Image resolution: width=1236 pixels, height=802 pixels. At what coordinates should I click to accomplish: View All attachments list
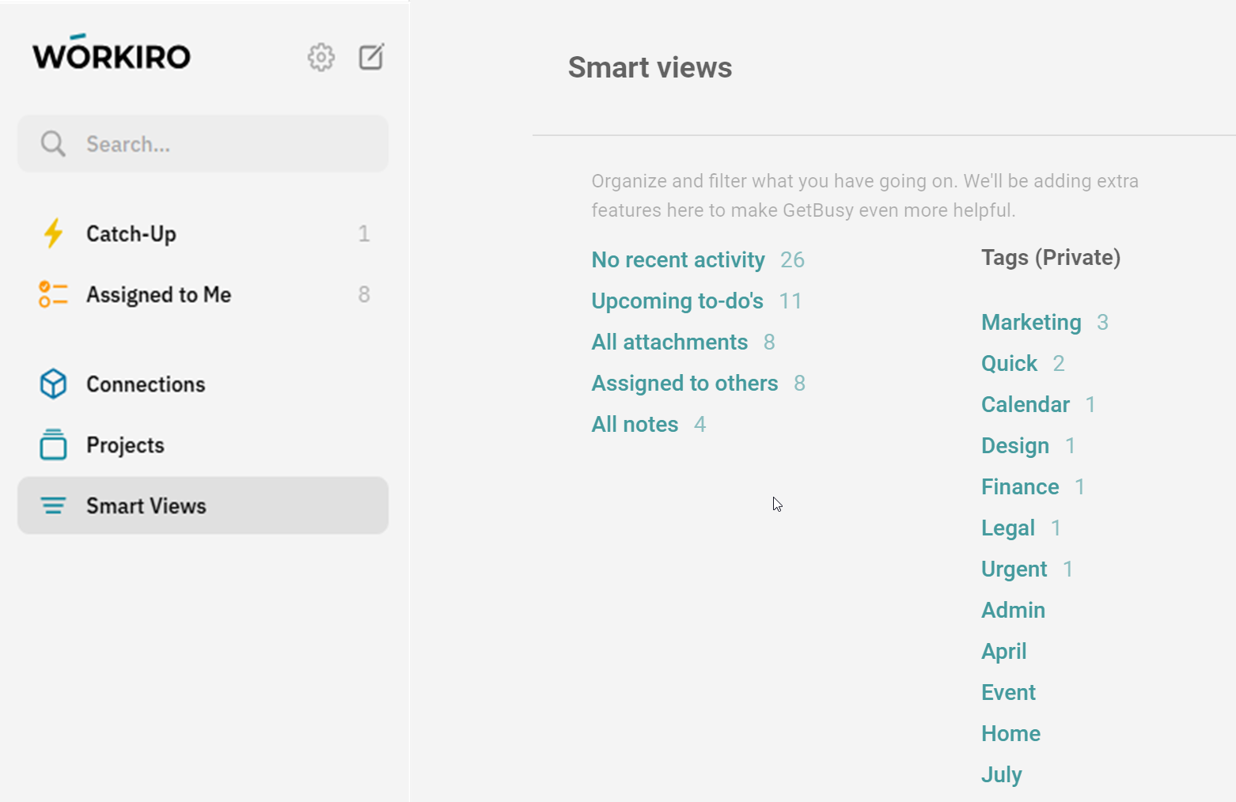669,342
